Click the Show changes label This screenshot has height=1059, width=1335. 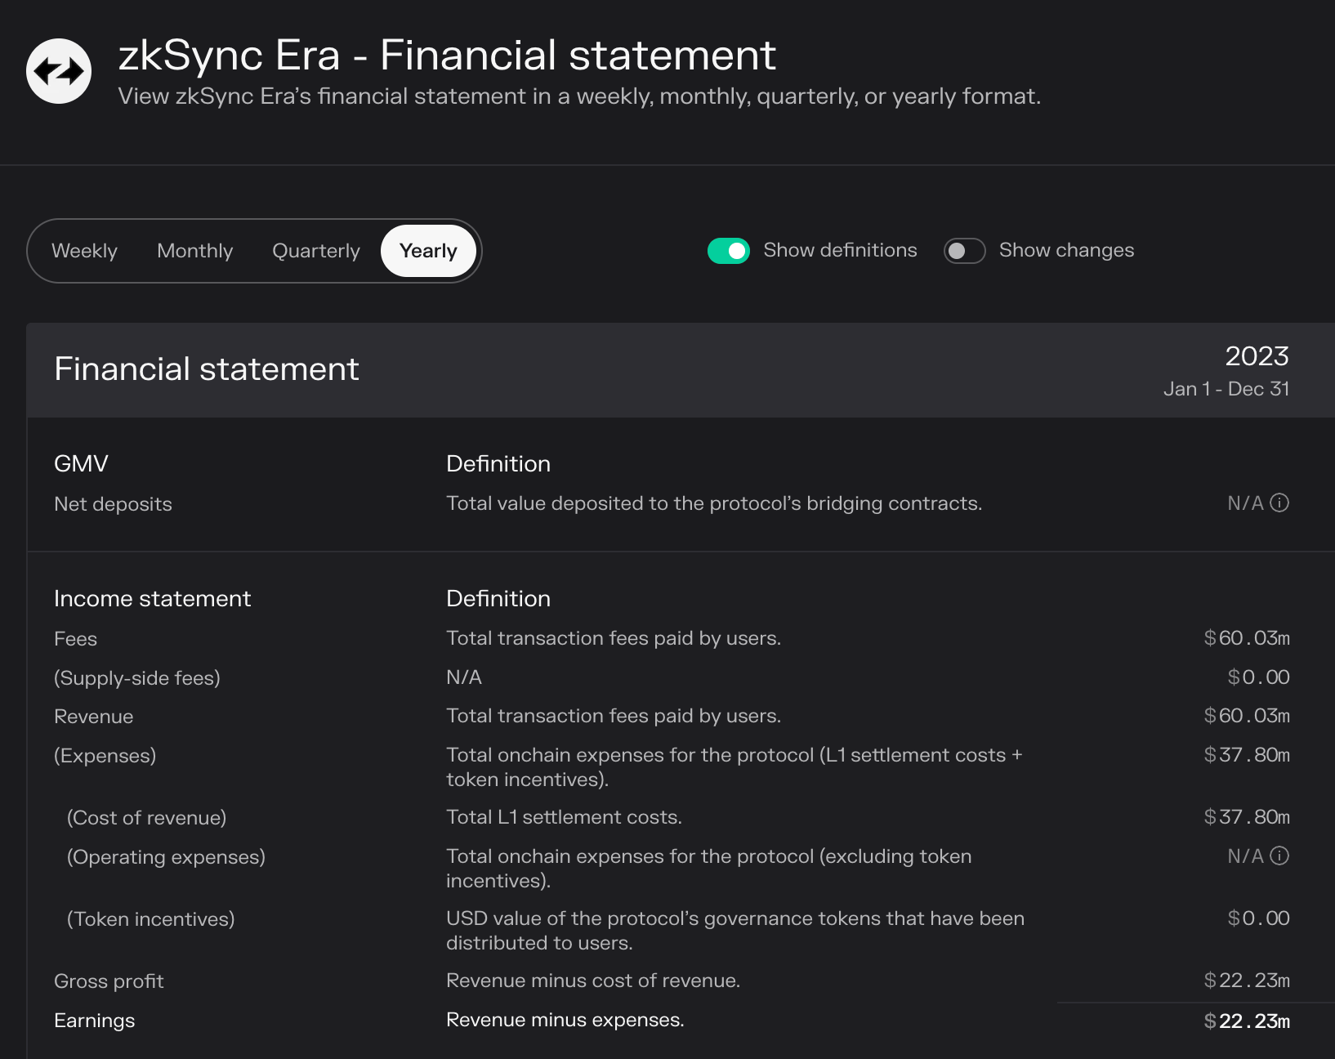[x=1066, y=250]
